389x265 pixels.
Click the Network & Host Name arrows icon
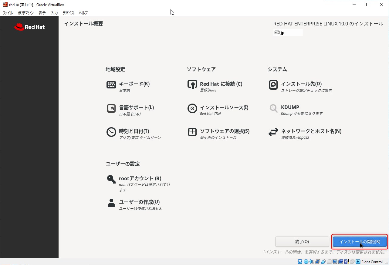click(273, 132)
